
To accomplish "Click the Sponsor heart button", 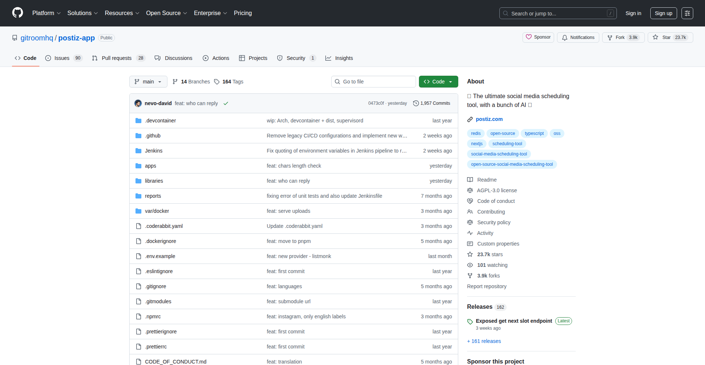I will pos(538,37).
